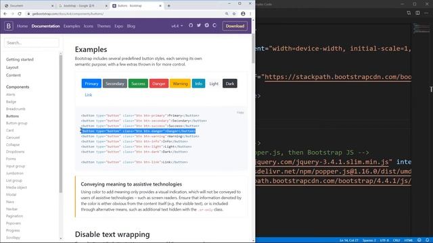
Task: Collapse Components sidebar section
Action: pos(18,87)
